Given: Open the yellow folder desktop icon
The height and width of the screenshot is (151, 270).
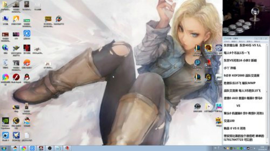Looking at the screenshot, I should (5, 4).
